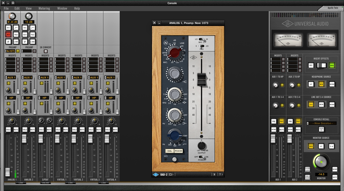Open the empty preamp slot on Analog 2

(26, 51)
